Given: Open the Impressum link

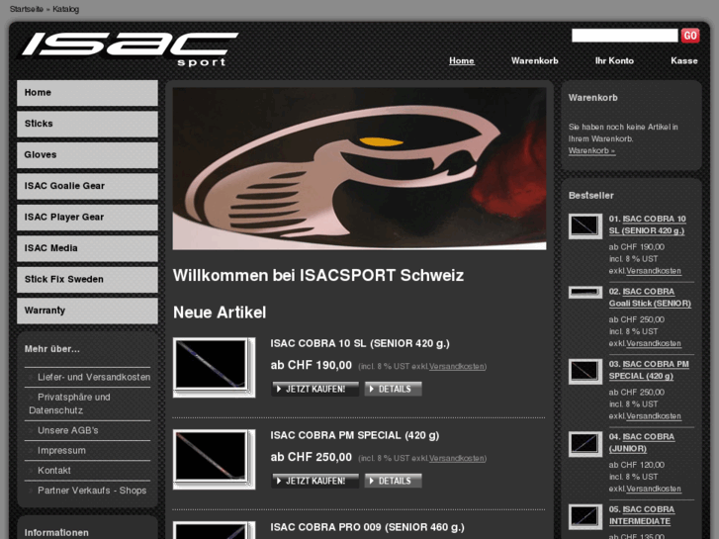Looking at the screenshot, I should [x=61, y=450].
